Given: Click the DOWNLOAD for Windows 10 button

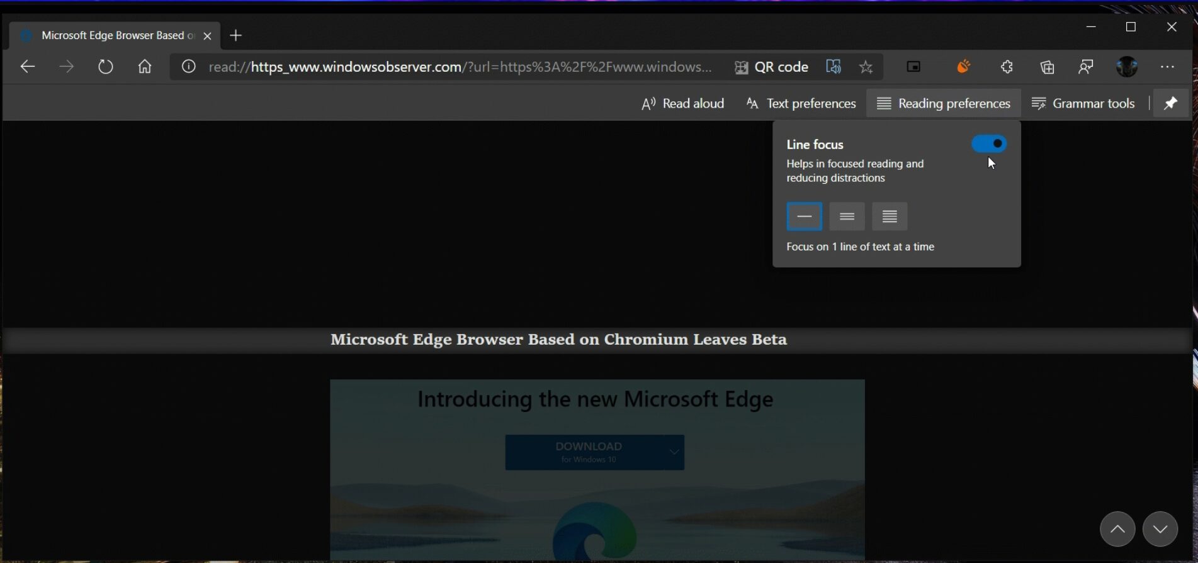Looking at the screenshot, I should point(587,452).
